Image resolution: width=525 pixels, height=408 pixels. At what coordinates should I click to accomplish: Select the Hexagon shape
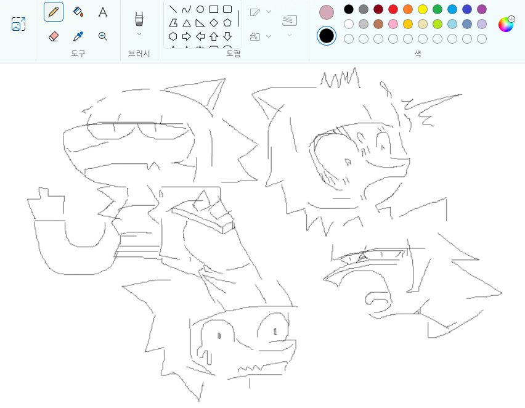point(173,36)
